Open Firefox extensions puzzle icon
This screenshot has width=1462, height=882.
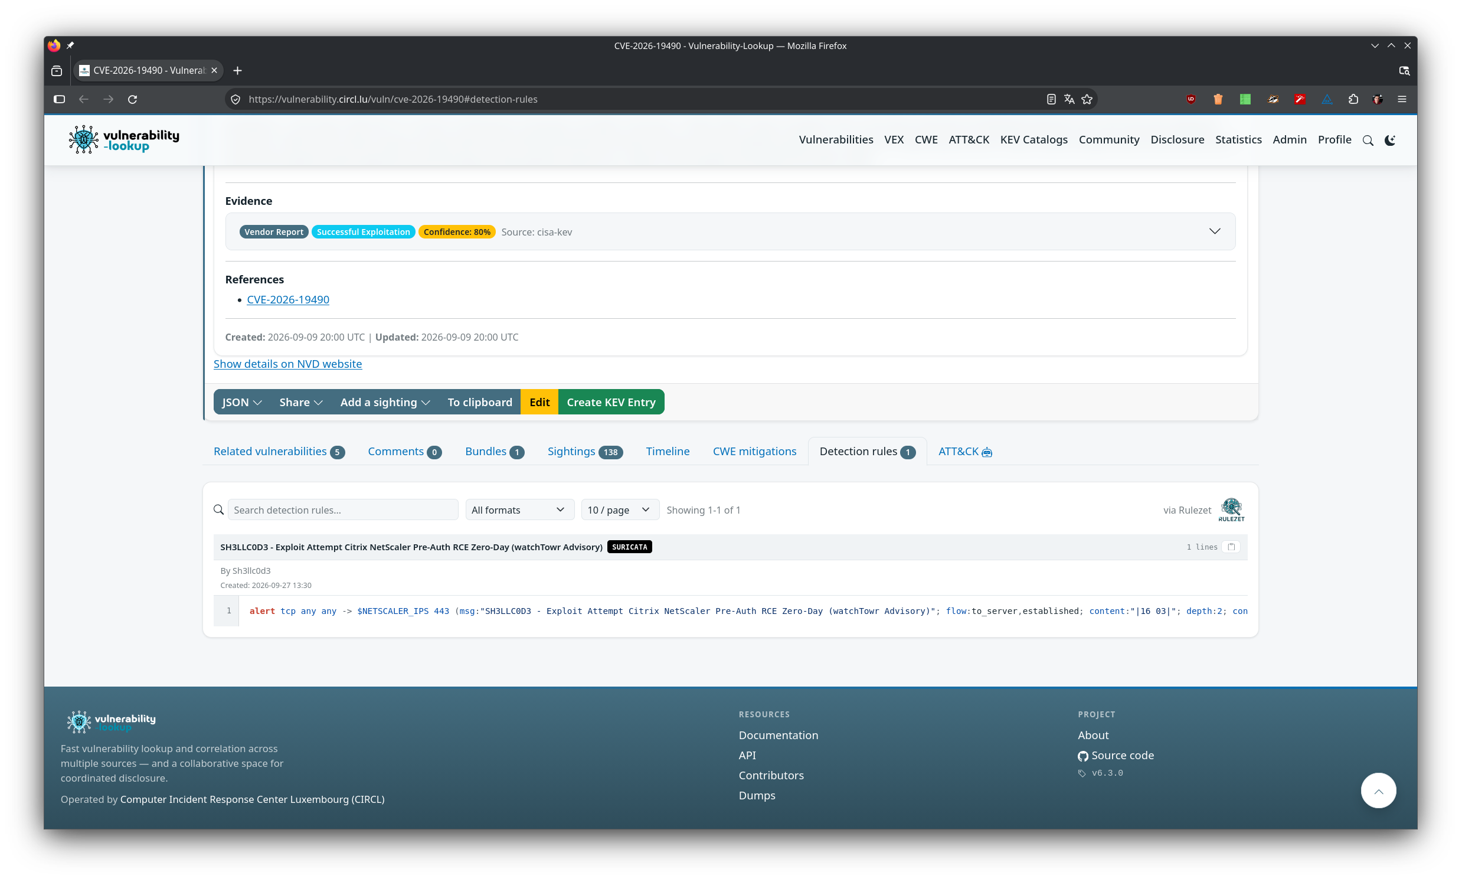coord(1353,99)
